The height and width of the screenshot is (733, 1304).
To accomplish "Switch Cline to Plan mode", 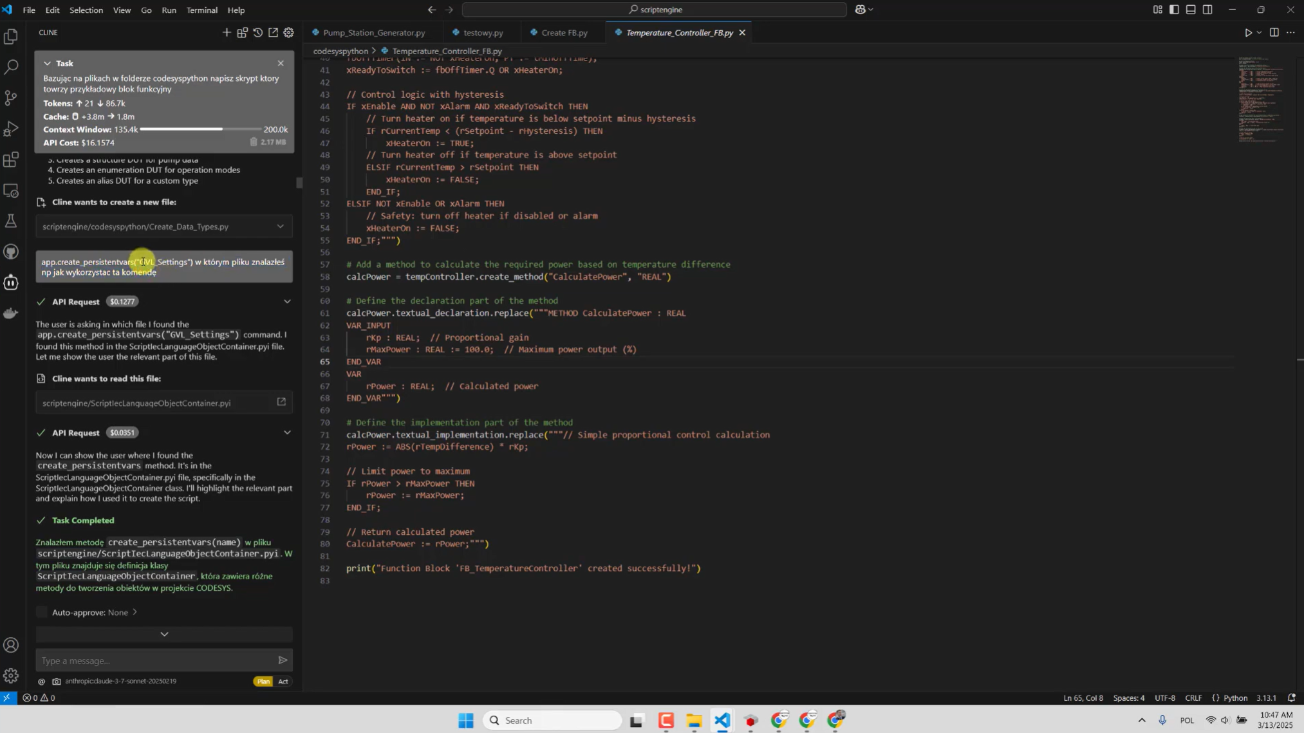I will coord(263,681).
